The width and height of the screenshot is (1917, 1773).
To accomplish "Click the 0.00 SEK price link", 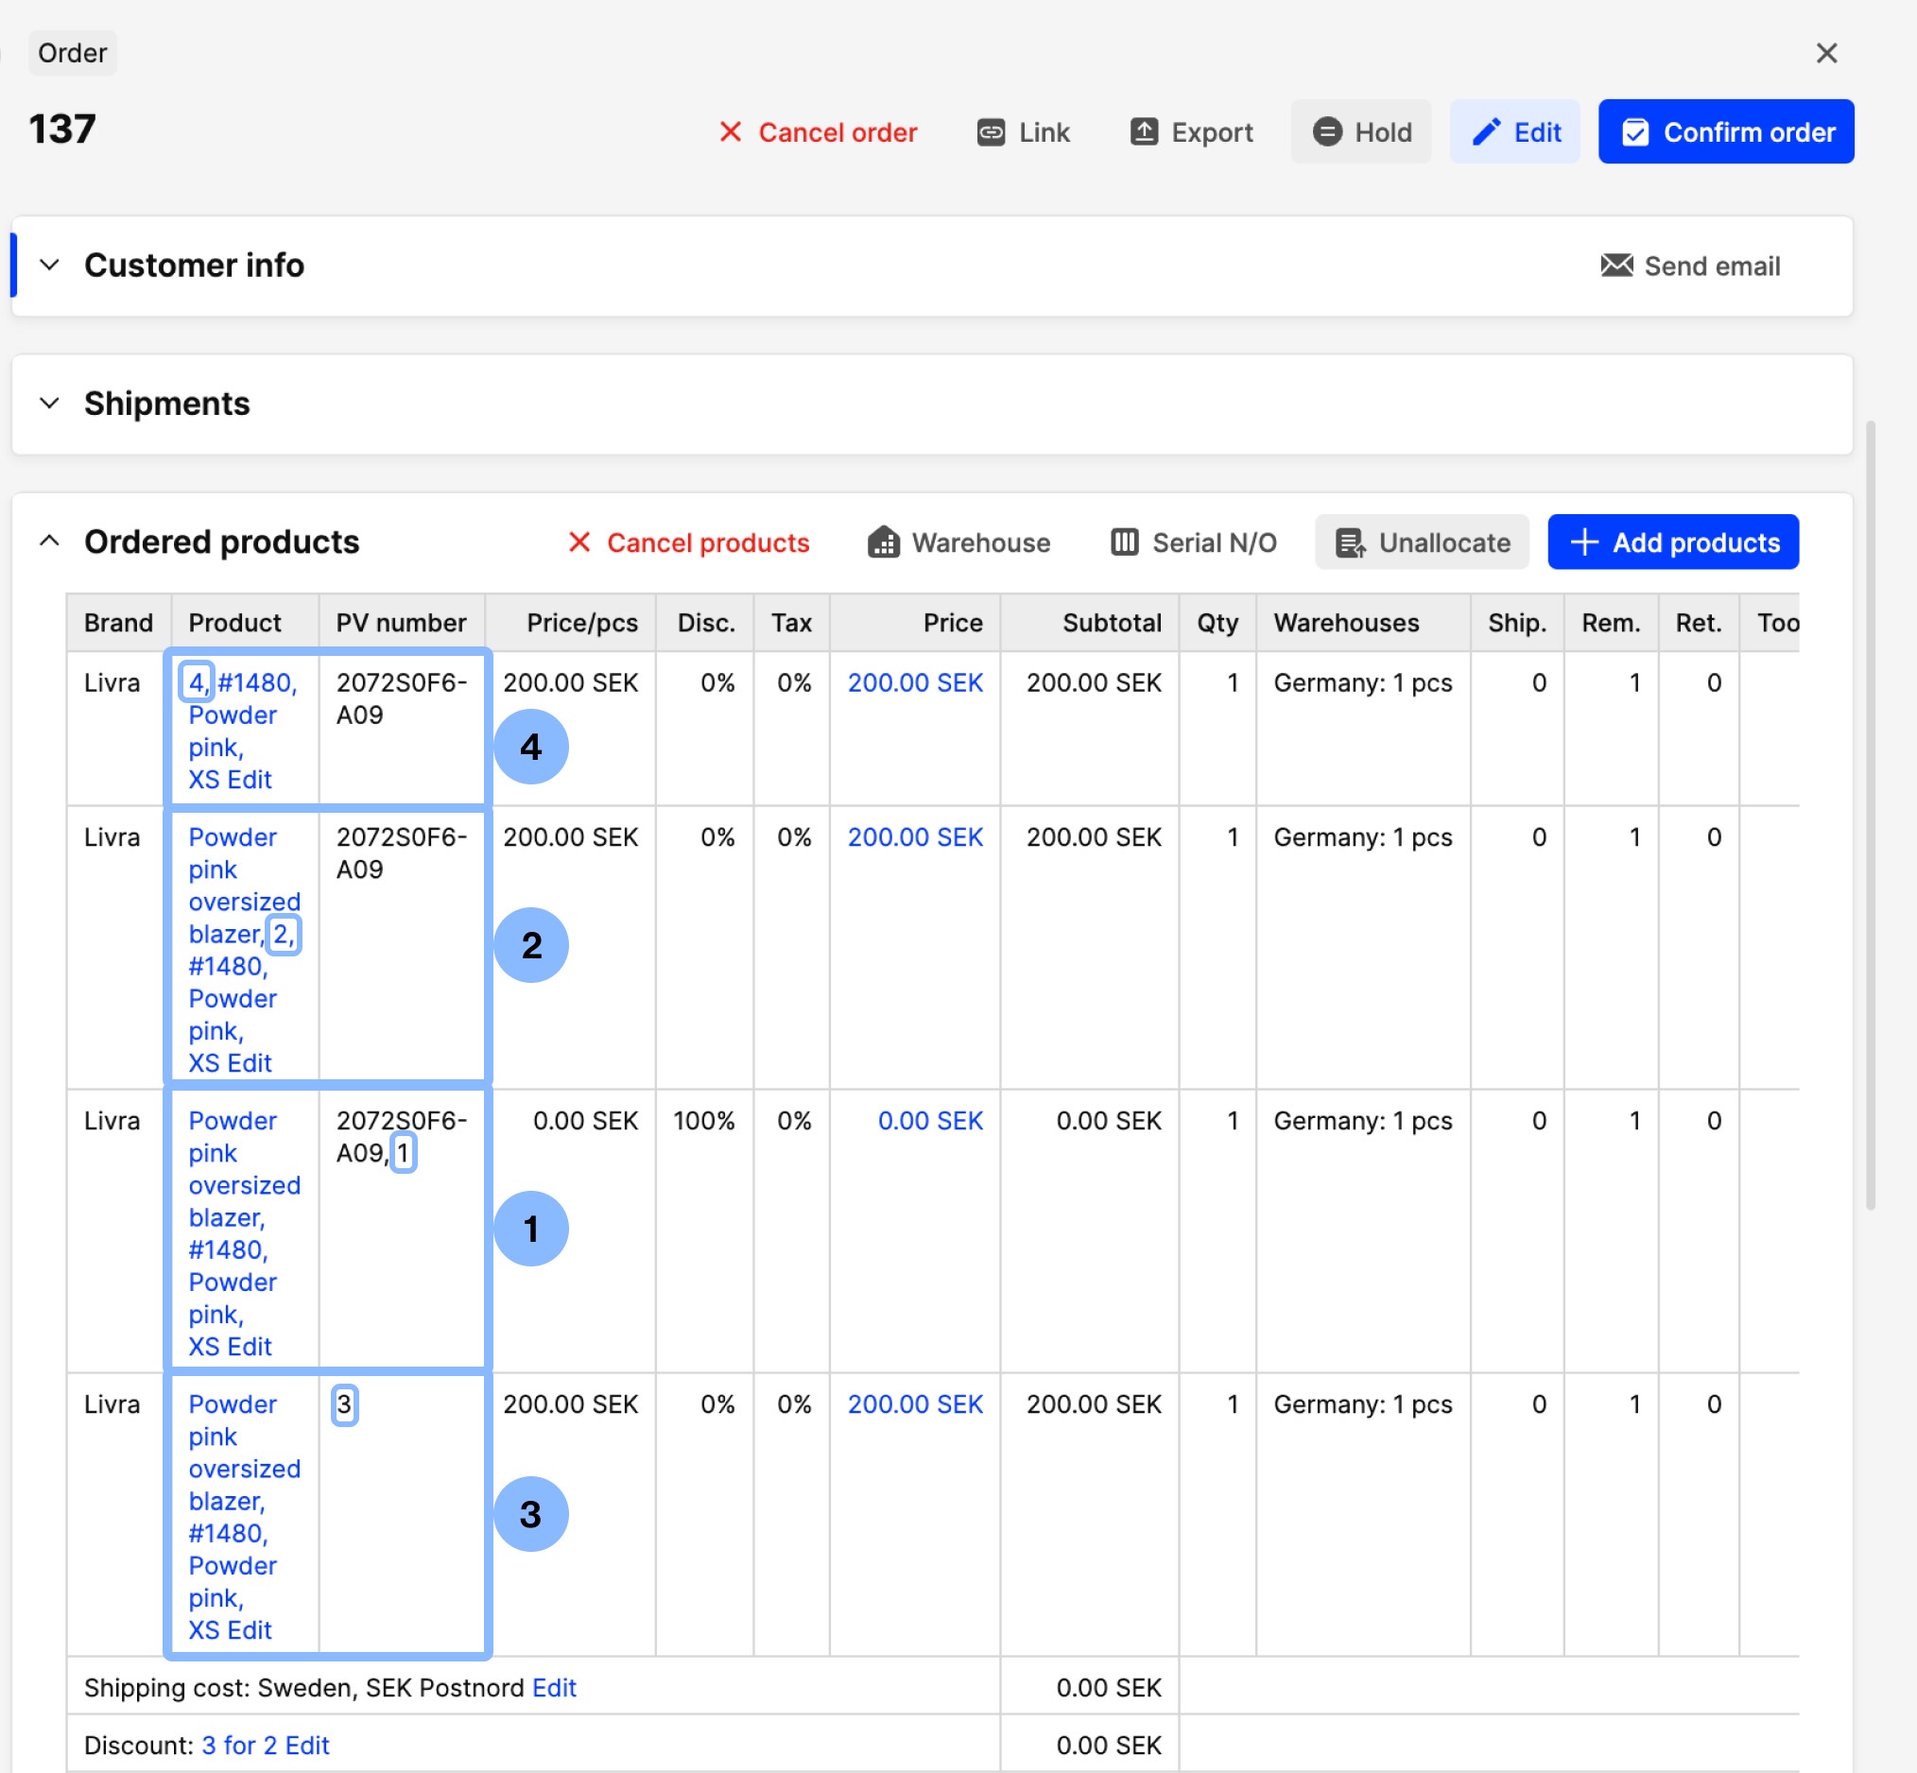I will (x=930, y=1121).
